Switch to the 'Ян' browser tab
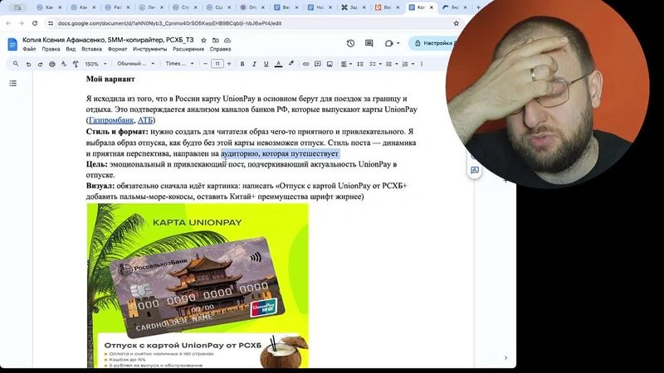The height and width of the screenshot is (373, 664). click(454, 7)
